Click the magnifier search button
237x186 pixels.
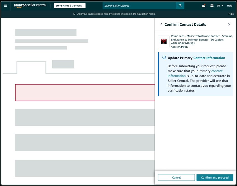[180, 6]
